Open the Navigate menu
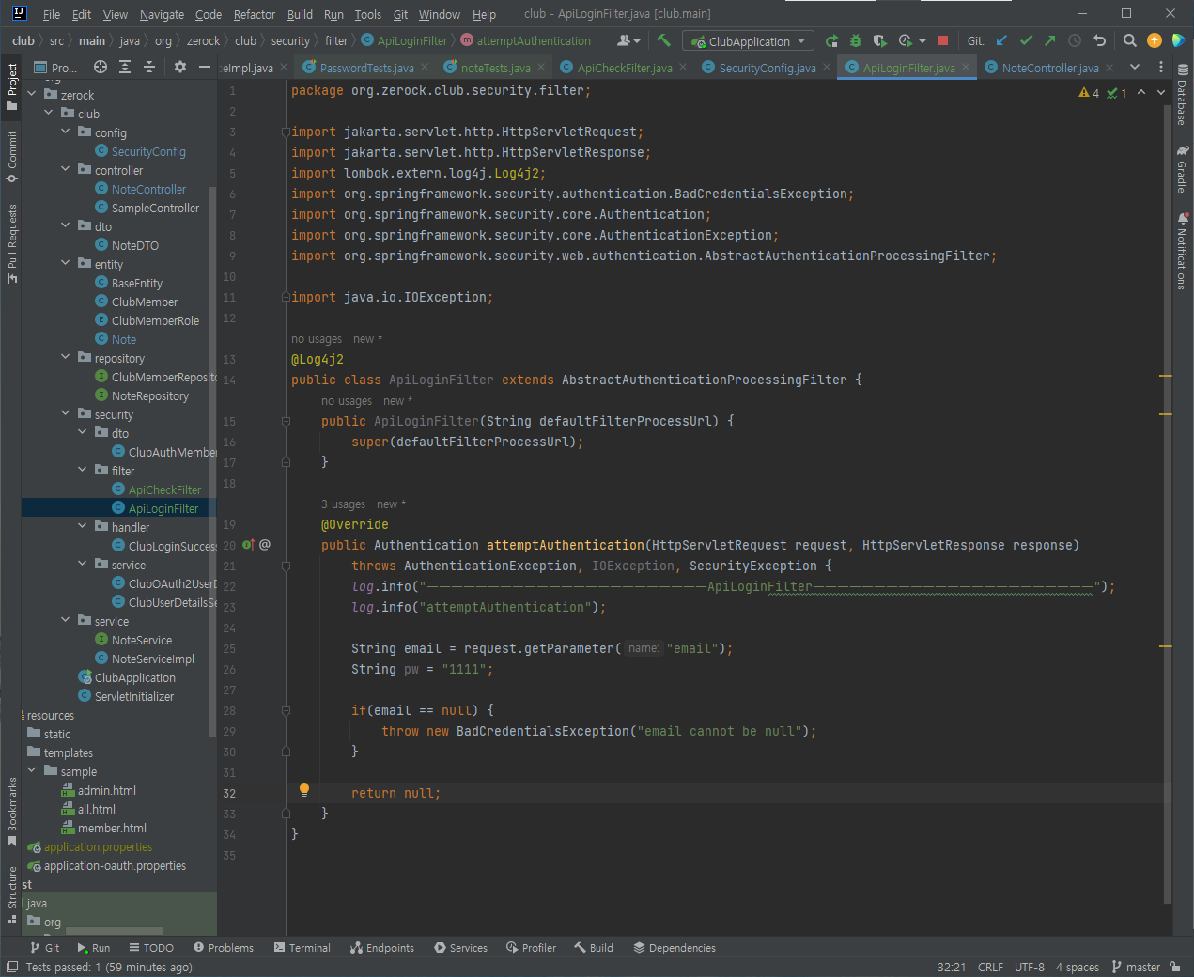Viewport: 1194px width, 977px height. [x=162, y=14]
